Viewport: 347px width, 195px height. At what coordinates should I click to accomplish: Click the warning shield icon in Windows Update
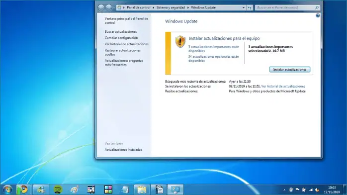tap(180, 41)
